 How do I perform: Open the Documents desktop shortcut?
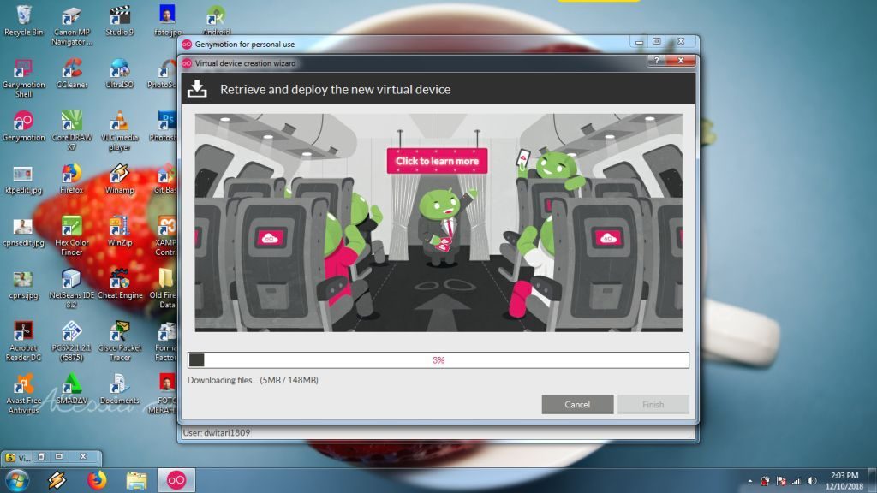click(x=120, y=389)
